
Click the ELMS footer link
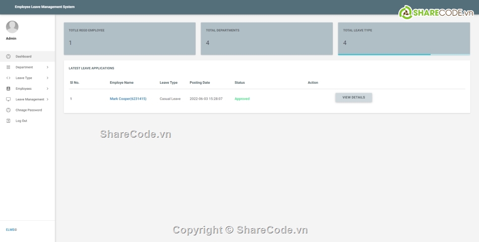pos(11,230)
